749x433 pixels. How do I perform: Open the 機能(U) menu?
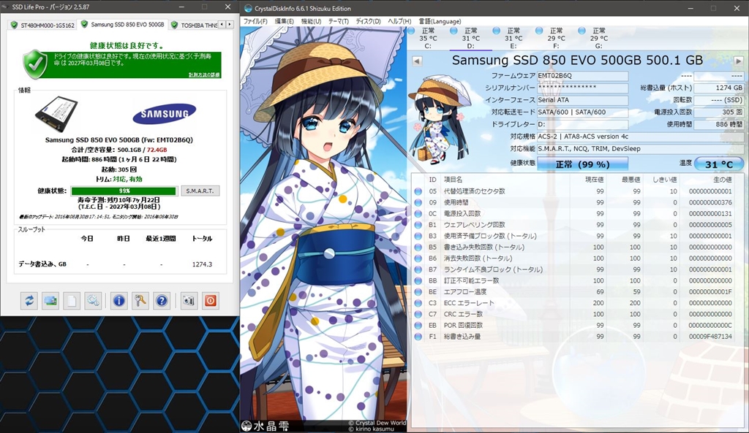point(311,21)
